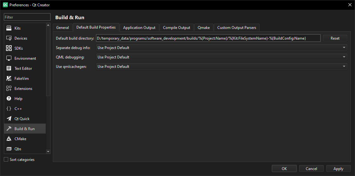Apply the preference changes
355x176 pixels.
(x=339, y=168)
